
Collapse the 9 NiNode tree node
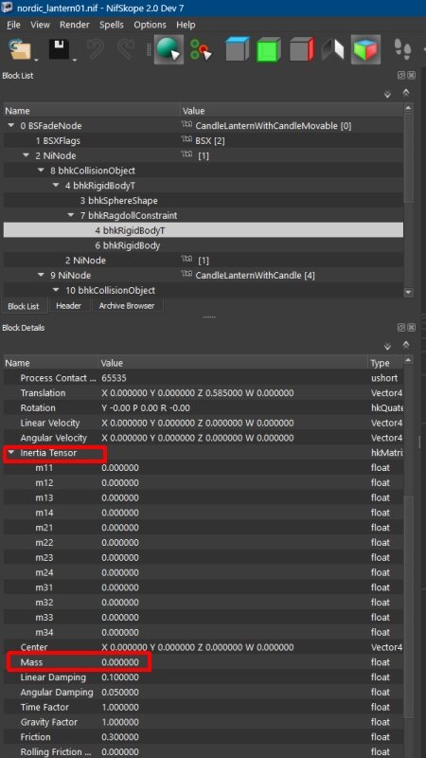click(x=42, y=275)
